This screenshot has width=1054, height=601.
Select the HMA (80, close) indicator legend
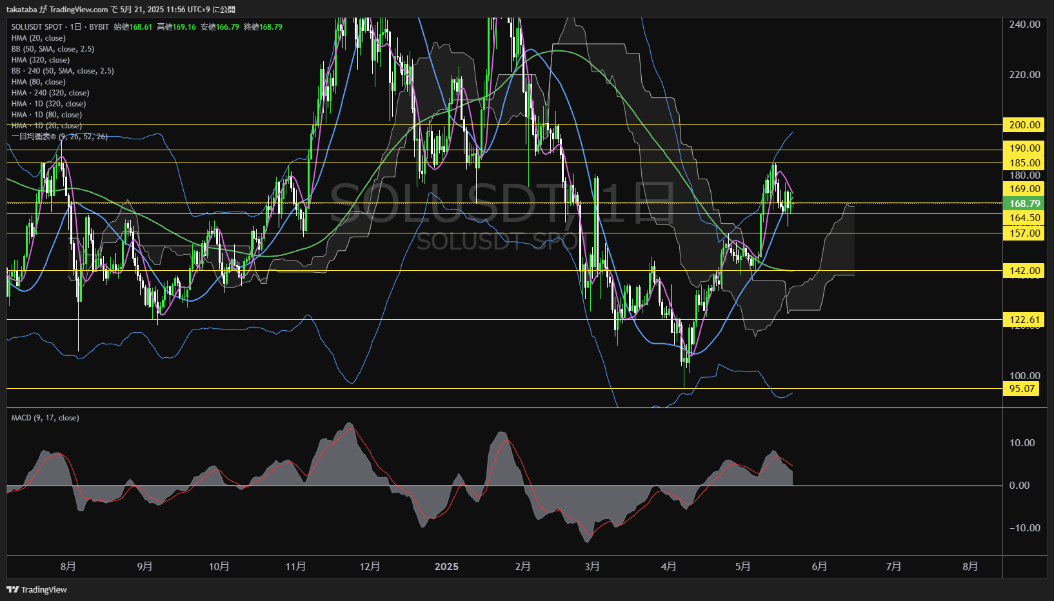click(38, 82)
